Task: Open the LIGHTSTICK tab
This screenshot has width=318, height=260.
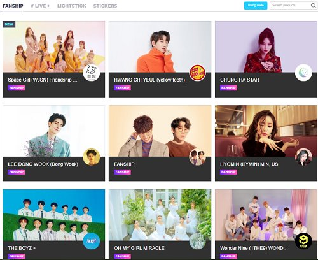Action: pos(72,6)
